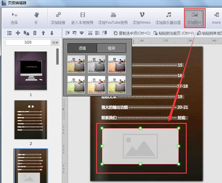This screenshot has height=183, width=222.
Task: Select the original filter thumbnail, top left
Action: tap(76, 64)
